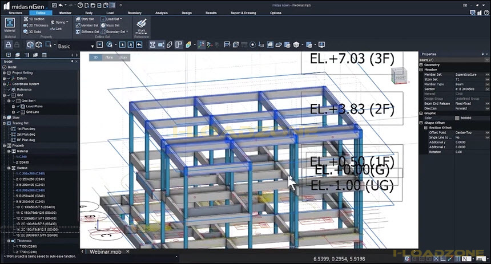This screenshot has width=491, height=264.
Task: Open the Link property tool
Action: (56, 29)
